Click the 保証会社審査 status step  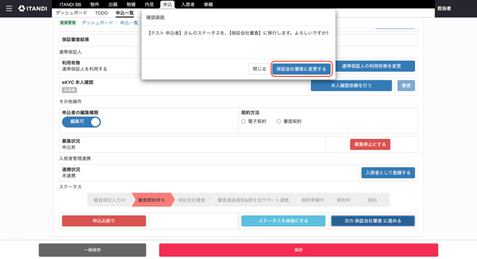tap(192, 200)
